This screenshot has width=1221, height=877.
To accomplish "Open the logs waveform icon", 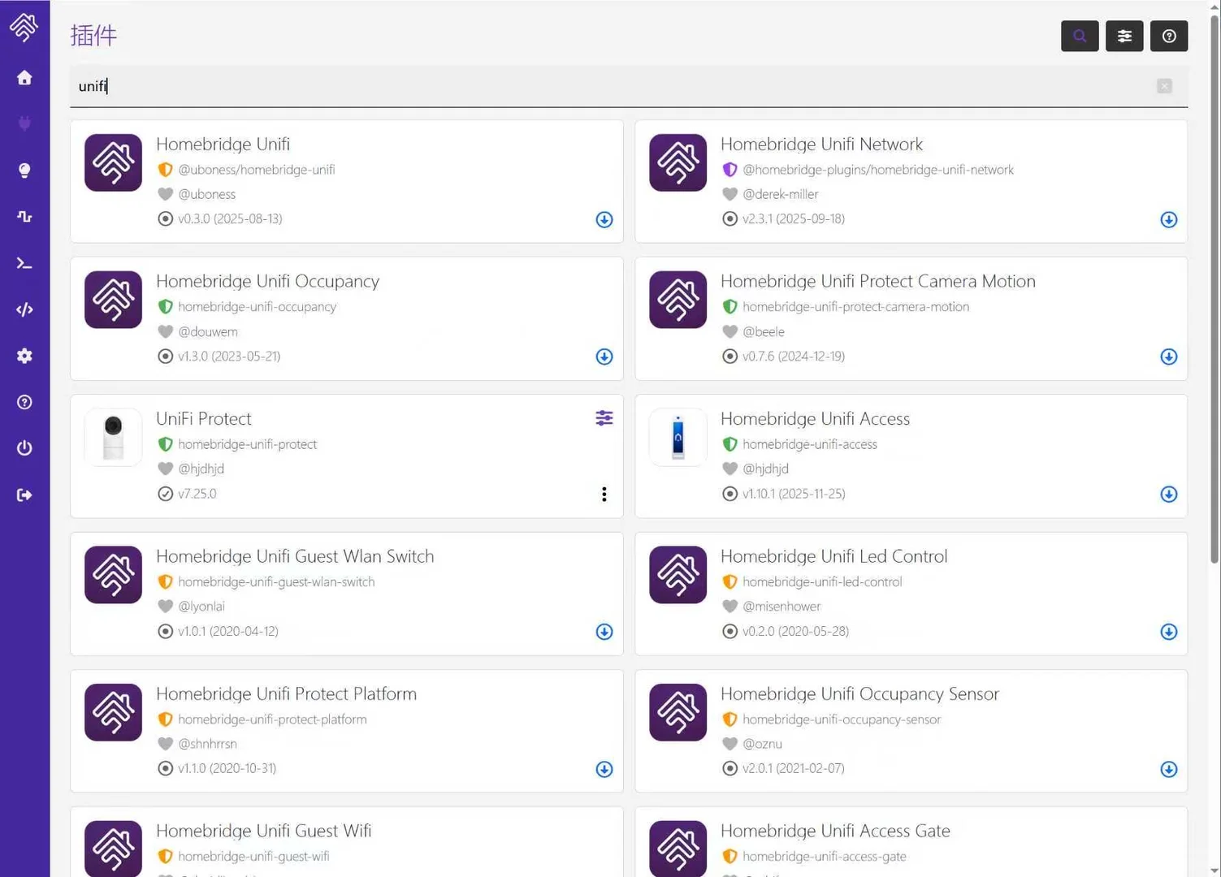I will [x=24, y=217].
